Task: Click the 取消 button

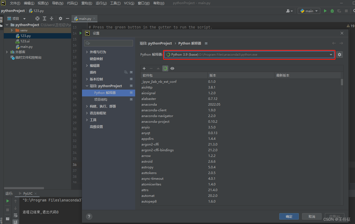Action: (x=312, y=216)
